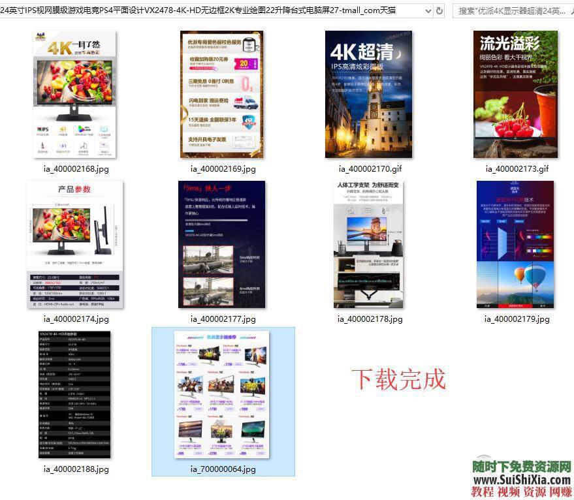This screenshot has width=574, height=500.
Task: Click the highlighted thumbnail ia_700000064.jpg
Action: (x=223, y=394)
